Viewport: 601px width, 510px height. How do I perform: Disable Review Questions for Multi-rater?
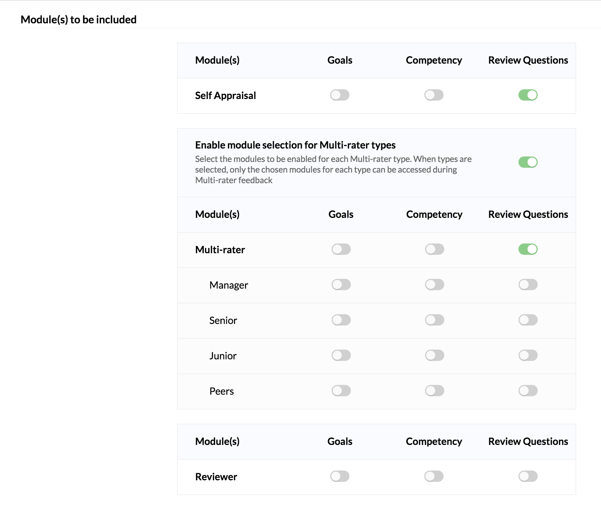(x=528, y=249)
